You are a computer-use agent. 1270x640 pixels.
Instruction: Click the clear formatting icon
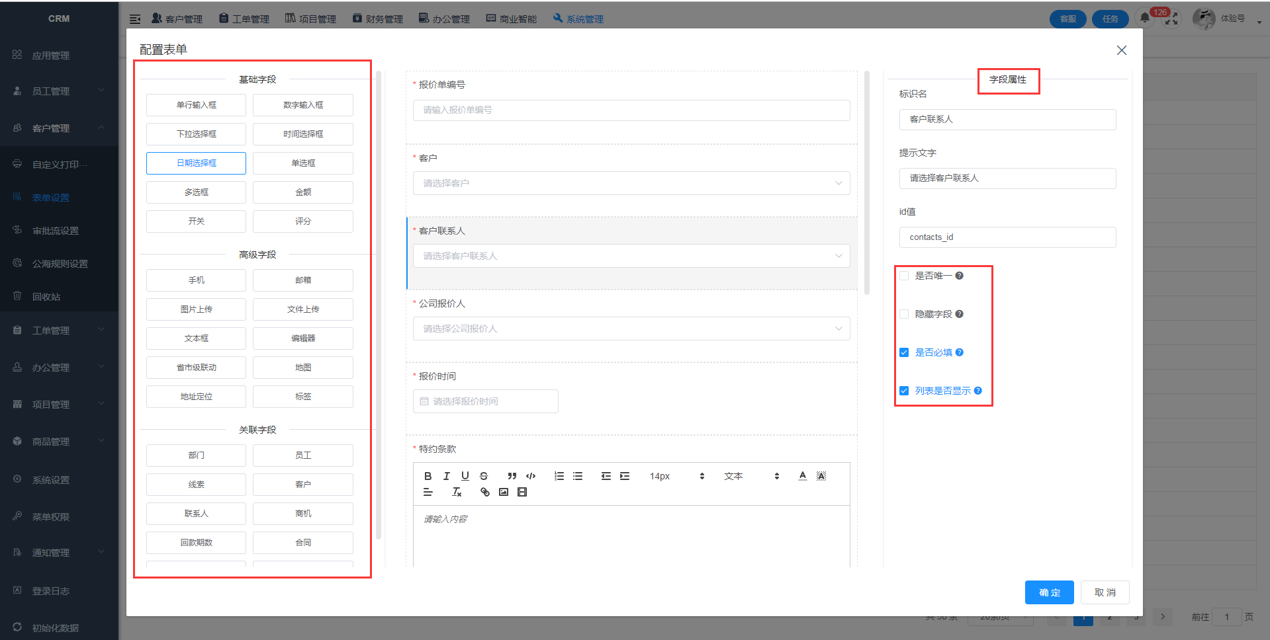point(457,492)
